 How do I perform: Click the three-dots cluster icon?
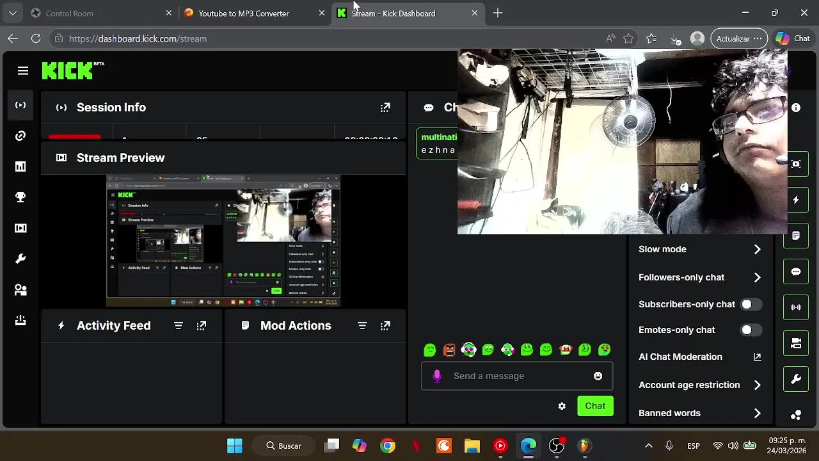point(796,415)
